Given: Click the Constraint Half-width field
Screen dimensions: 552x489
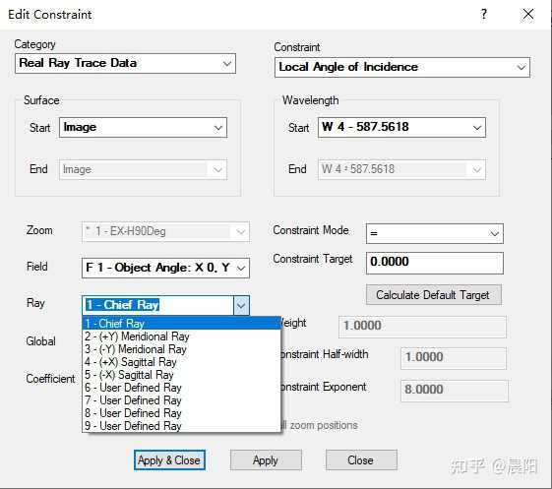Looking at the screenshot, I should [454, 358].
